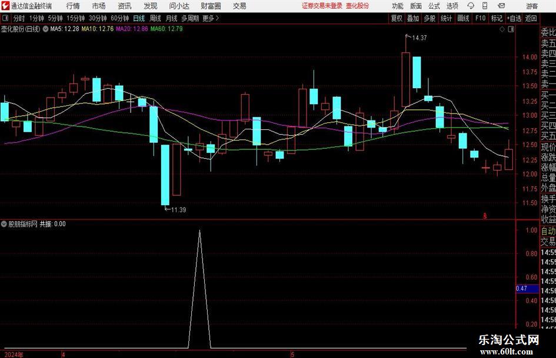Image resolution: width=556 pixels, height=358 pixels.
Task: Switch to the 30分钟 period tab
Action: 98,18
